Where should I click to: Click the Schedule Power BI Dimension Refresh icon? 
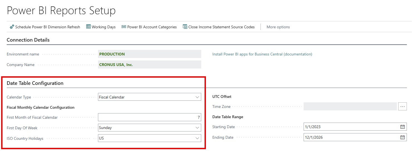coord(12,27)
